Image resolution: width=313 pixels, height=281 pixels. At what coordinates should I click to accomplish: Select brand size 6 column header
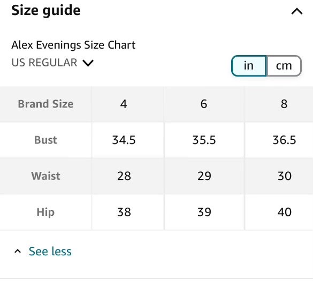(204, 104)
